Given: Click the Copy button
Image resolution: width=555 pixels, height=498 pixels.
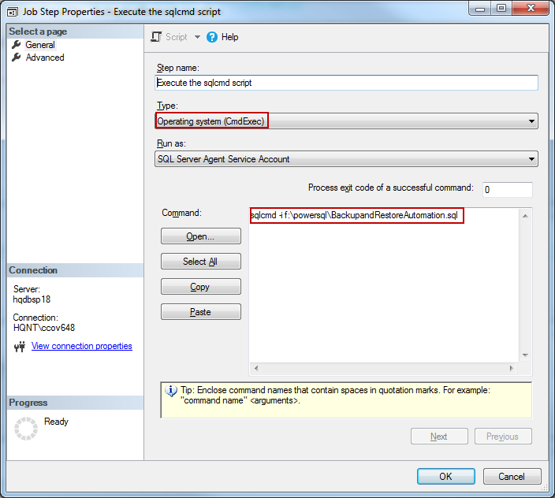Looking at the screenshot, I should (200, 287).
